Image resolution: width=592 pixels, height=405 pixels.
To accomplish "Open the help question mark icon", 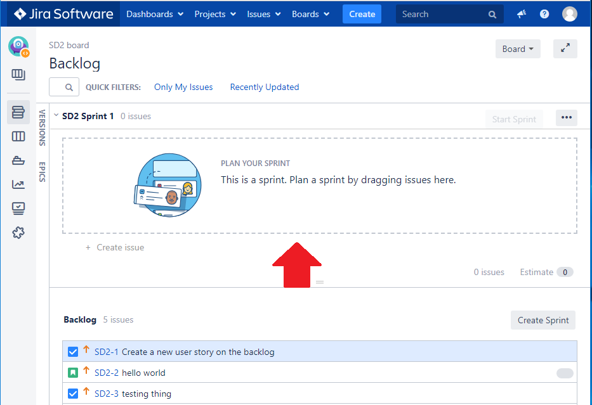I will point(544,13).
